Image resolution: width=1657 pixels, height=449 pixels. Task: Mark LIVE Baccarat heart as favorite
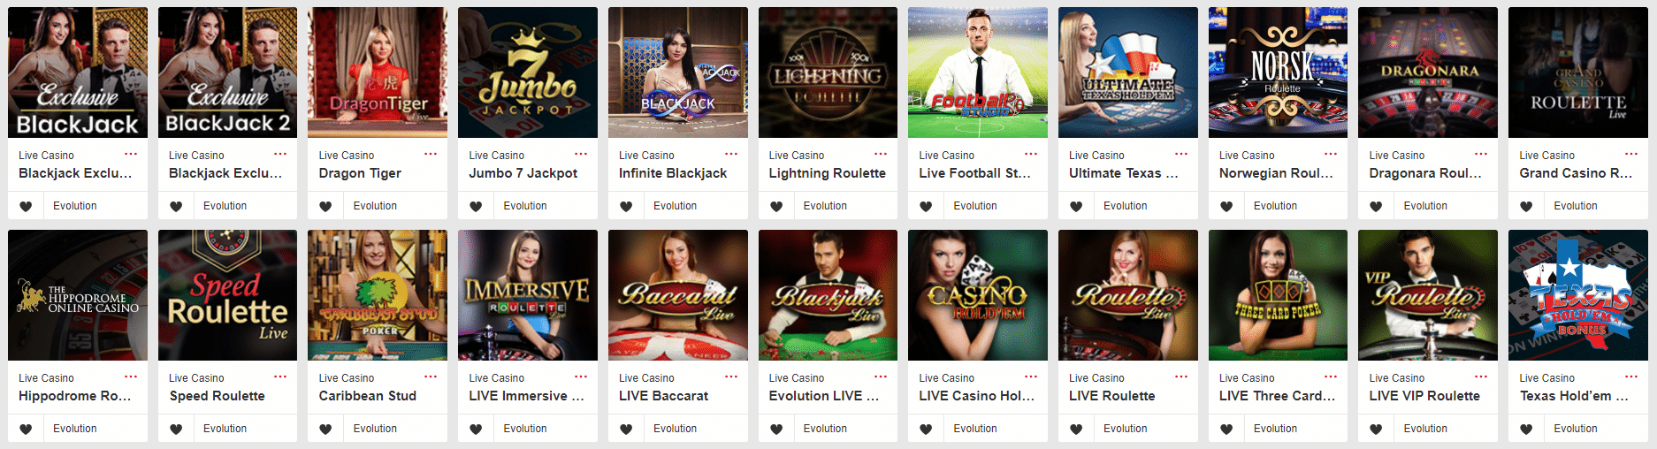[626, 430]
